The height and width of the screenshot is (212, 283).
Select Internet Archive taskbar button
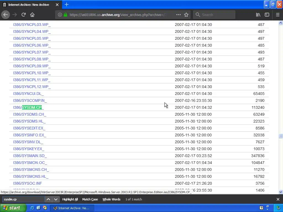72,208
